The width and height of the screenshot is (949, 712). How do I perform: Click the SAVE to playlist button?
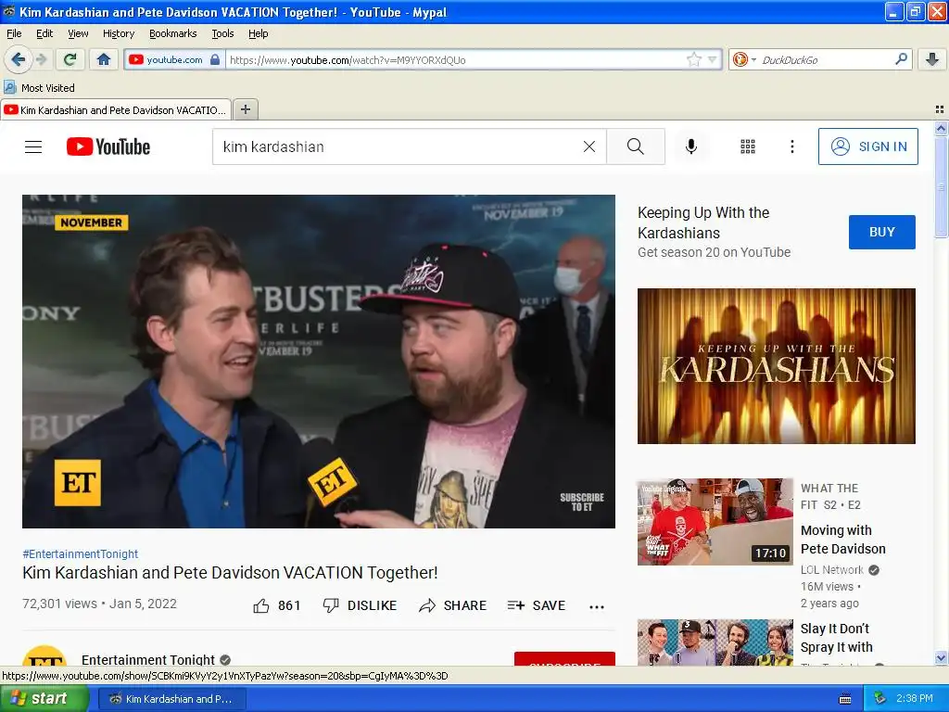[x=537, y=605]
